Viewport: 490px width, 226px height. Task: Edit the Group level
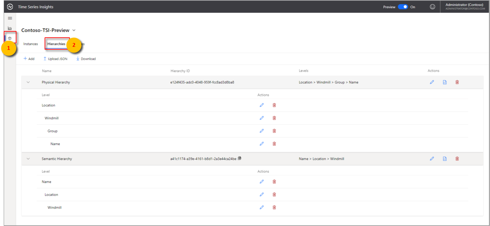[262, 131]
